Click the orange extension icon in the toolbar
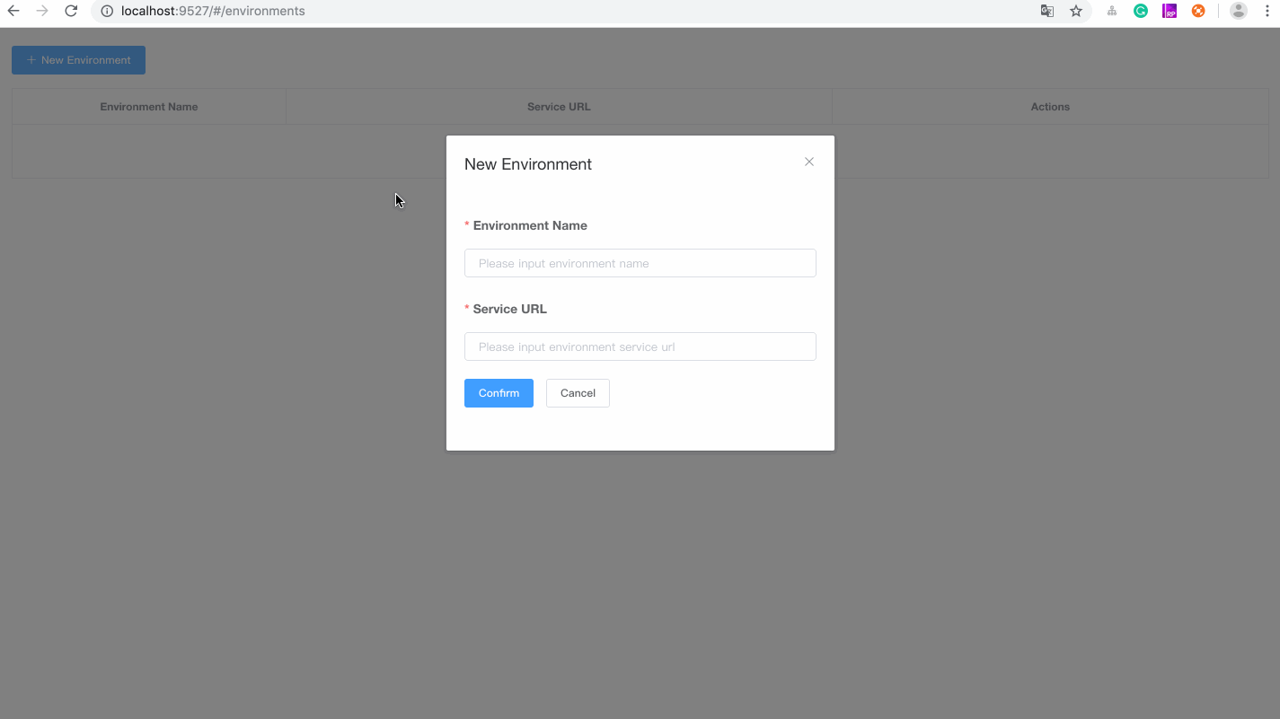The image size is (1280, 719). coord(1198,11)
